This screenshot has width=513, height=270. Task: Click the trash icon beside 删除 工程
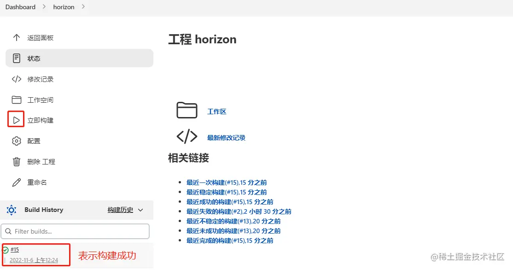pyautogui.click(x=17, y=162)
